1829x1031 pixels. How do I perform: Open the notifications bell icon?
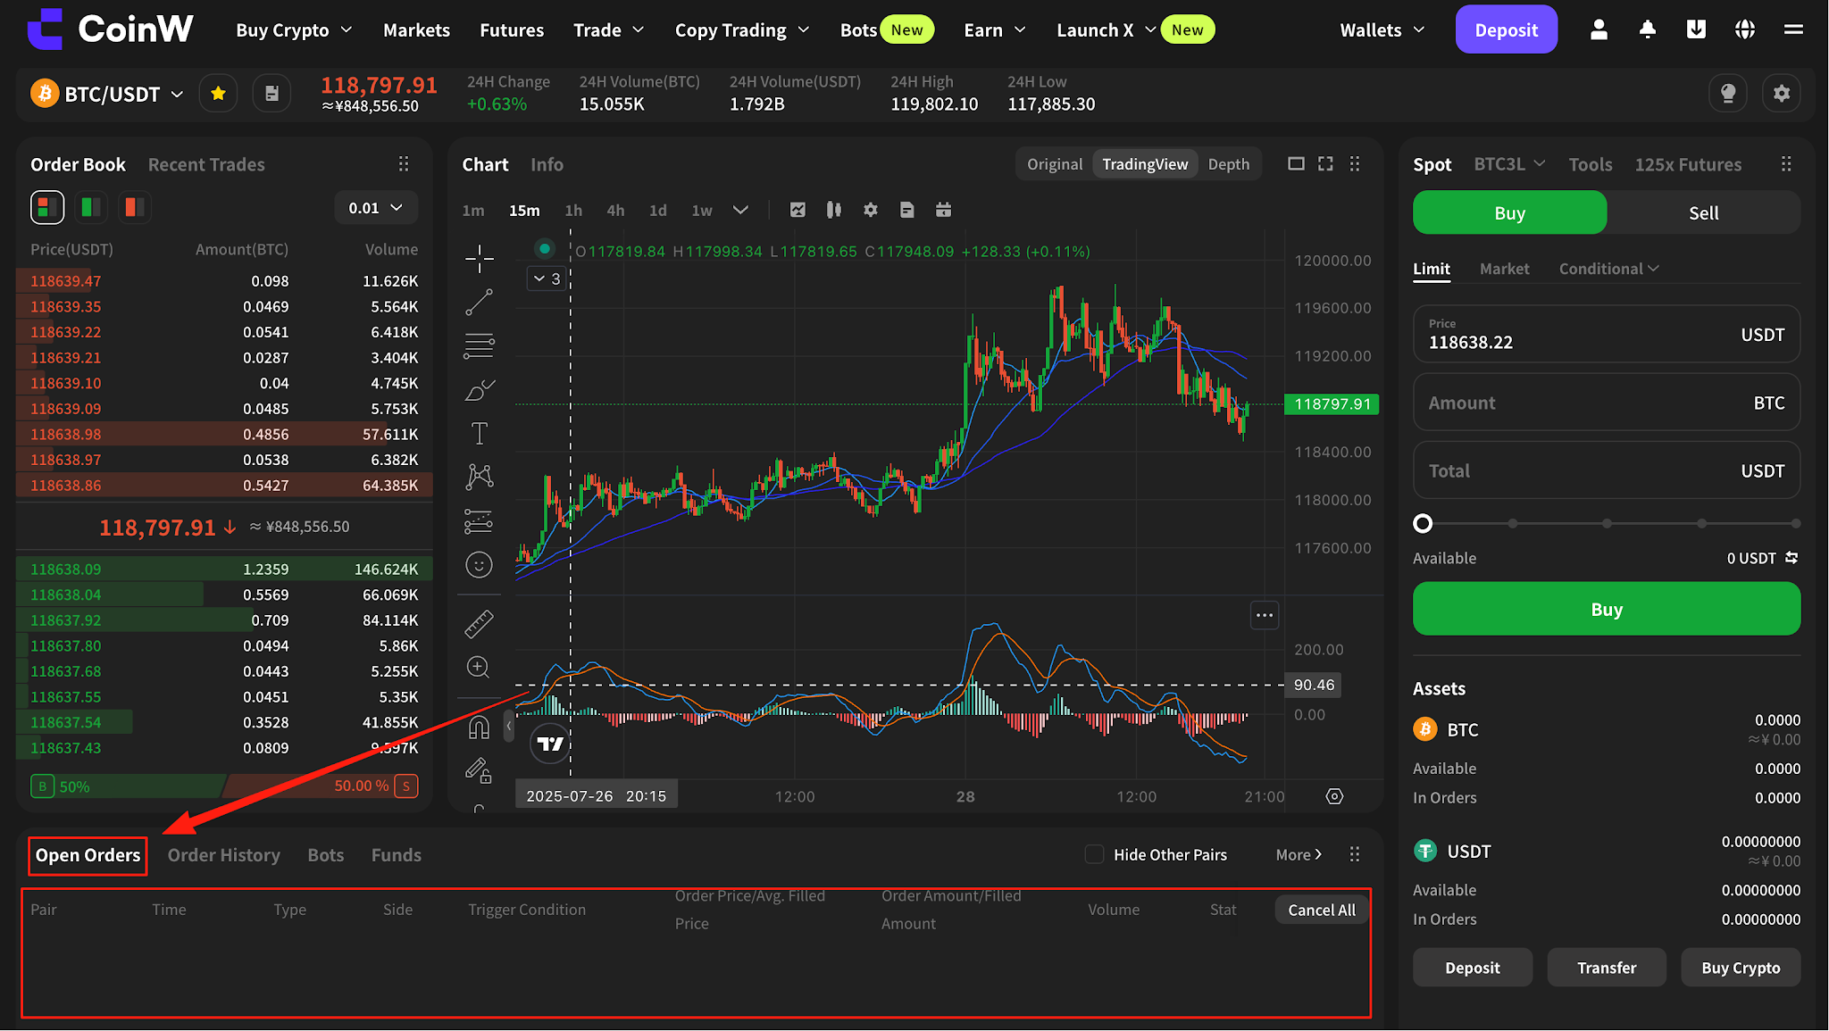coord(1648,29)
